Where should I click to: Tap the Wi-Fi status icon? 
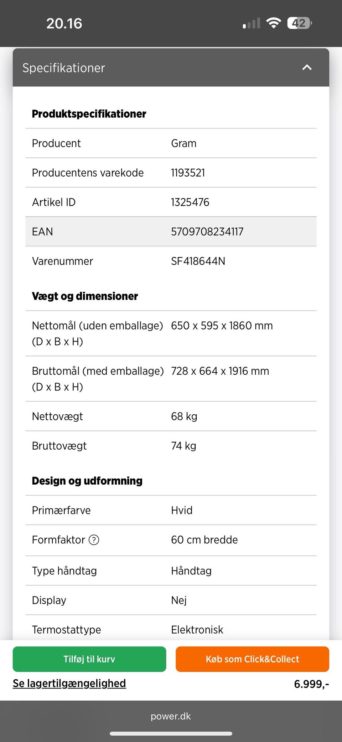point(273,23)
